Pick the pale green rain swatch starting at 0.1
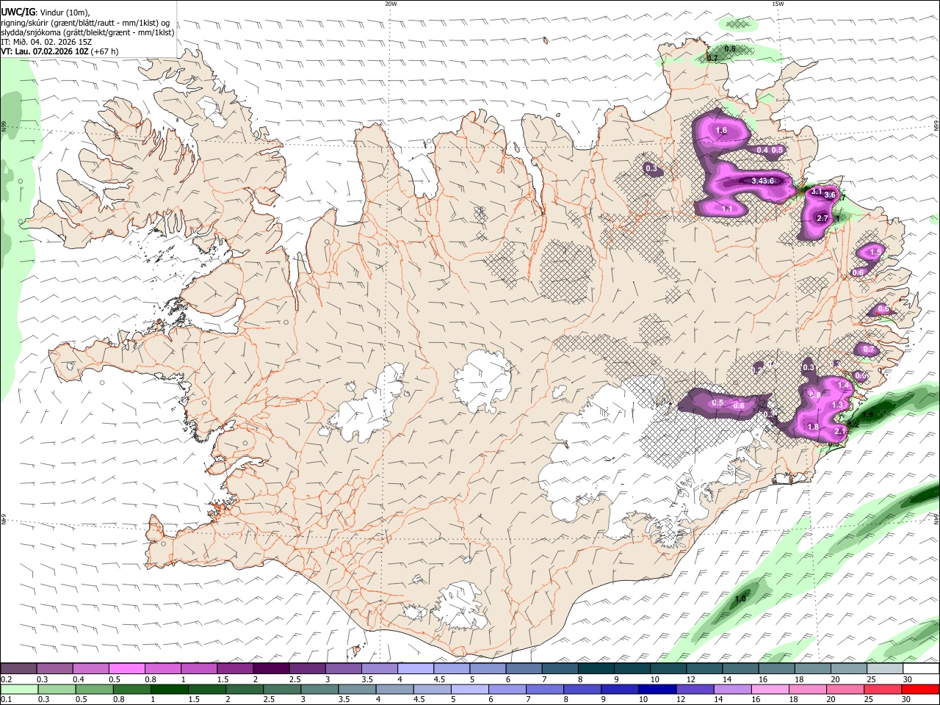Image resolution: width=940 pixels, height=705 pixels. click(19, 690)
